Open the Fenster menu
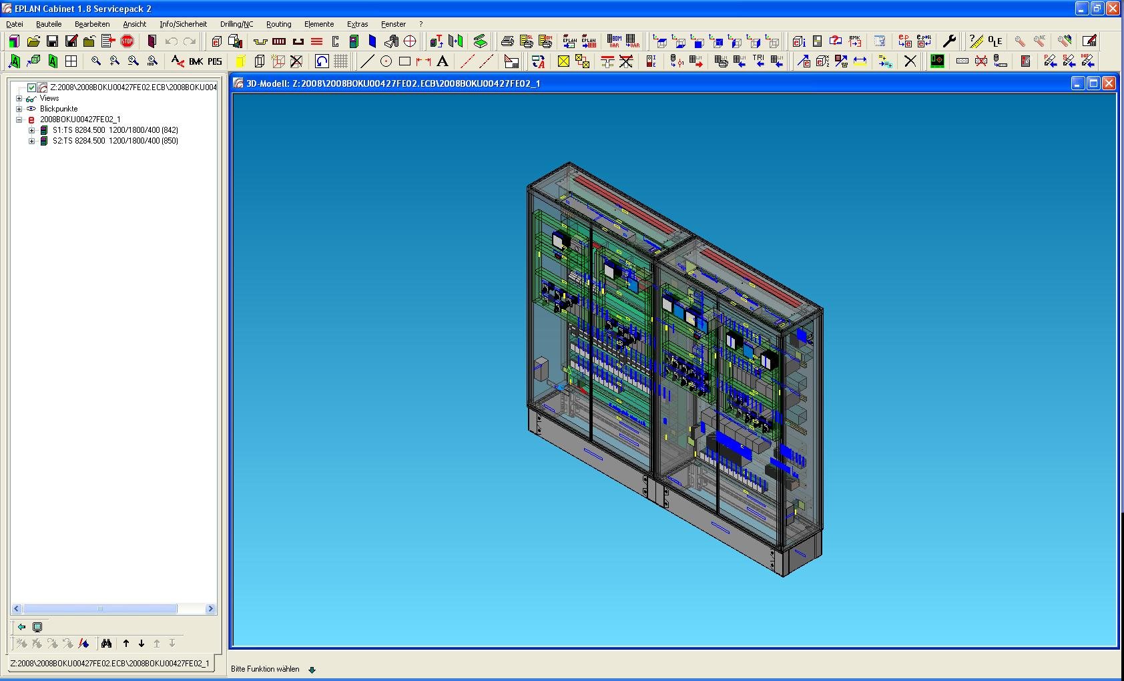The image size is (1124, 681). 393,24
